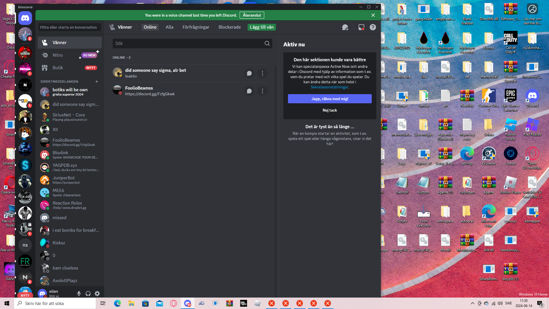Image resolution: width=549 pixels, height=309 pixels.
Task: Dismiss the green voice channel banner
Action: point(373,15)
